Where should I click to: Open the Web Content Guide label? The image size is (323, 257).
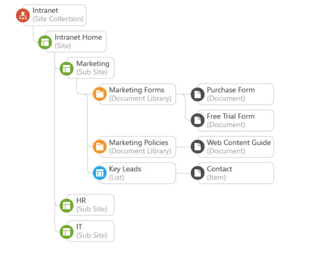click(239, 143)
